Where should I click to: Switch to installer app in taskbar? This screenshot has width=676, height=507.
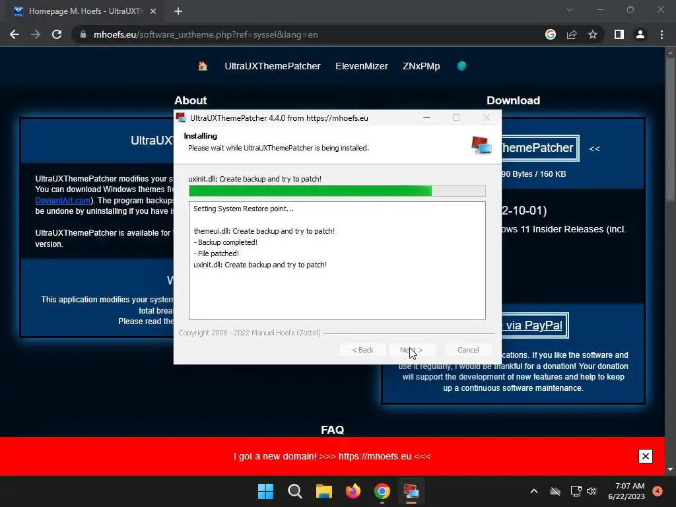(x=411, y=491)
